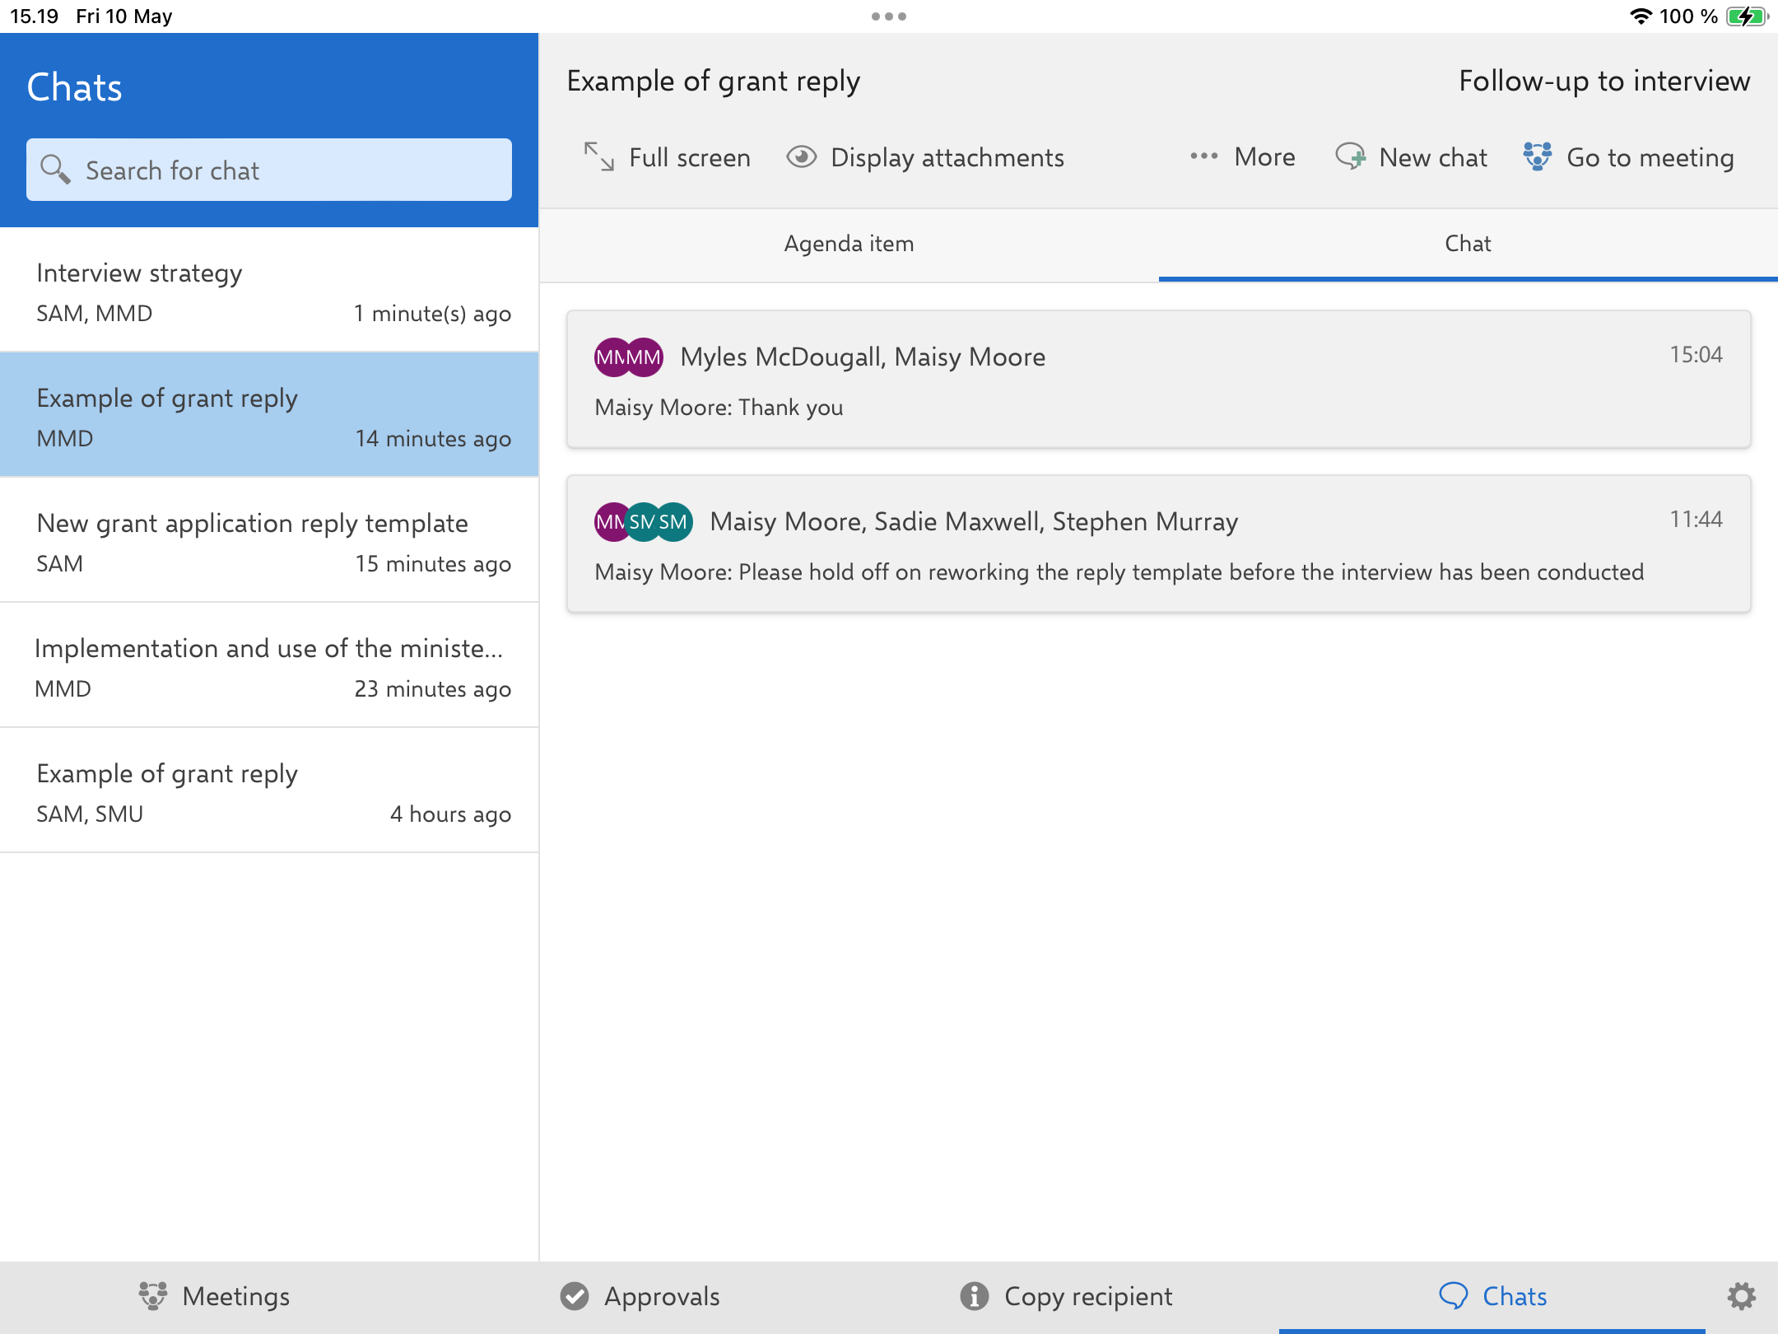Open New grant application reply template chat
1778x1334 pixels.
(269, 542)
